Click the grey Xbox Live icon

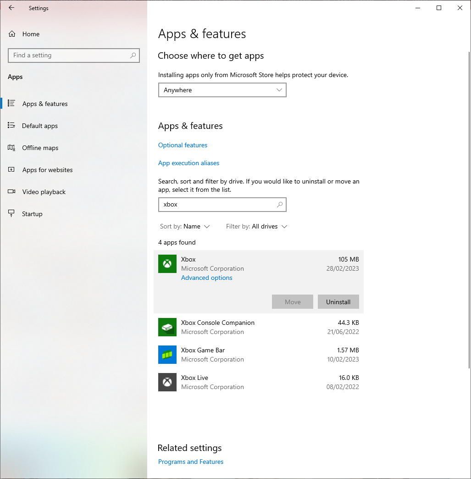point(167,382)
